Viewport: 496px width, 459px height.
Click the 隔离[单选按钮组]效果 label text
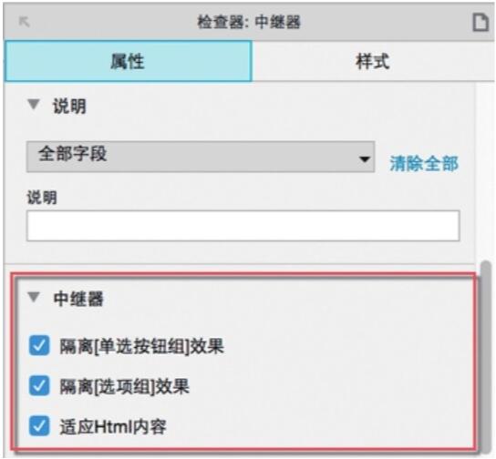(142, 346)
